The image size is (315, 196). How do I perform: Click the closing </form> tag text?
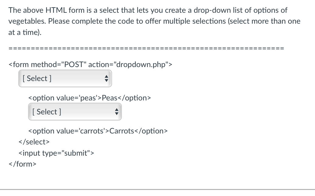(22, 164)
